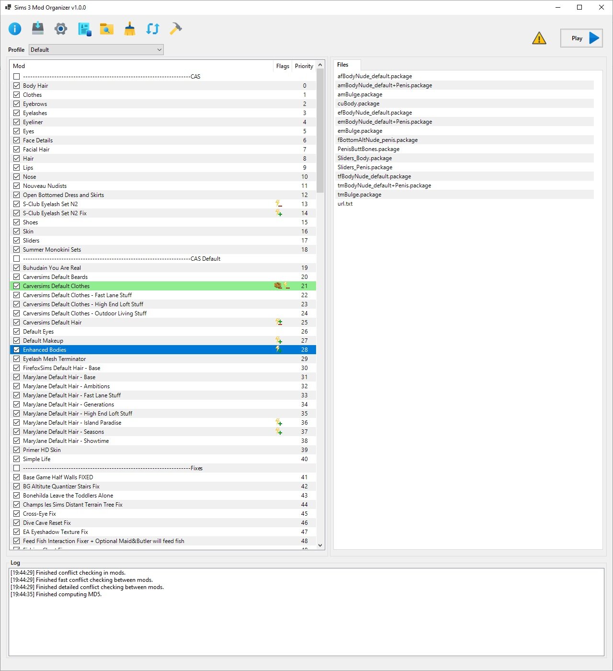Disable the Enhanced Bodies mod
The height and width of the screenshot is (671, 613).
[17, 349]
